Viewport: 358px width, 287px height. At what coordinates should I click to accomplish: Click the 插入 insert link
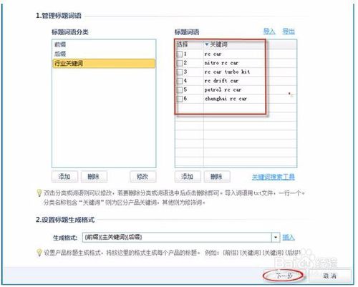pyautogui.click(x=289, y=238)
